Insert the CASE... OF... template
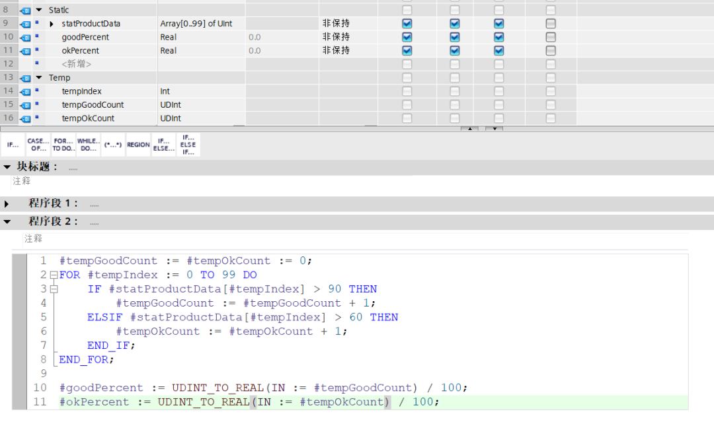The width and height of the screenshot is (714, 430). [x=38, y=145]
